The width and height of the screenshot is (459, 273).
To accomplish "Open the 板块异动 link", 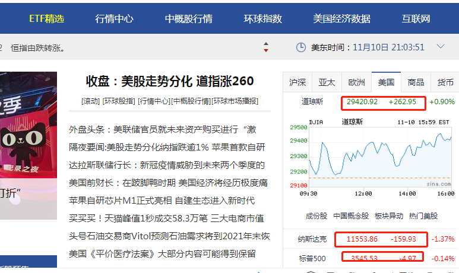I will coord(389,216).
